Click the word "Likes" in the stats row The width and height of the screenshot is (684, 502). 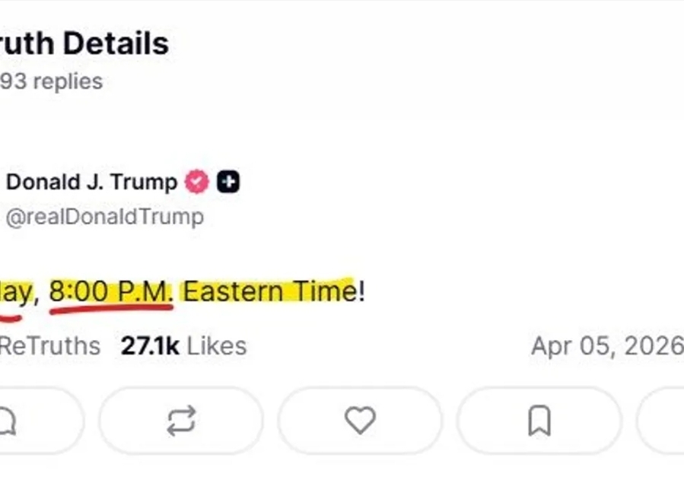pyautogui.click(x=217, y=346)
